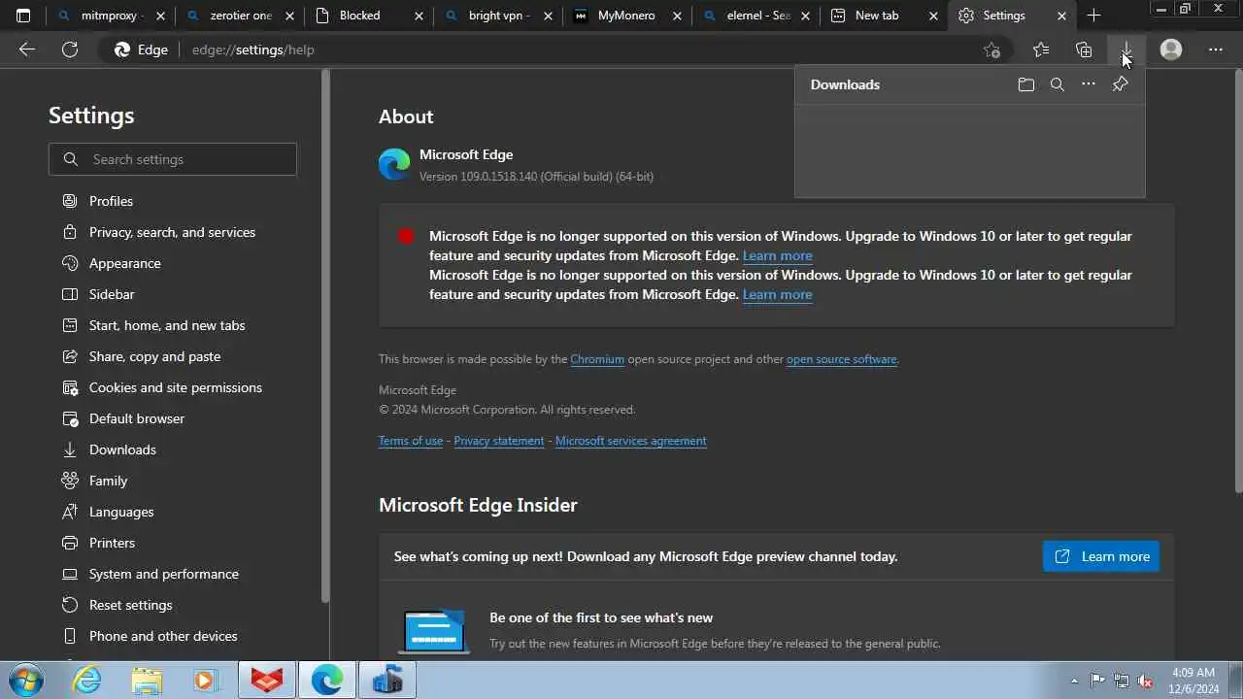1243x699 pixels.
Task: Open Appearance settings
Action: click(124, 263)
